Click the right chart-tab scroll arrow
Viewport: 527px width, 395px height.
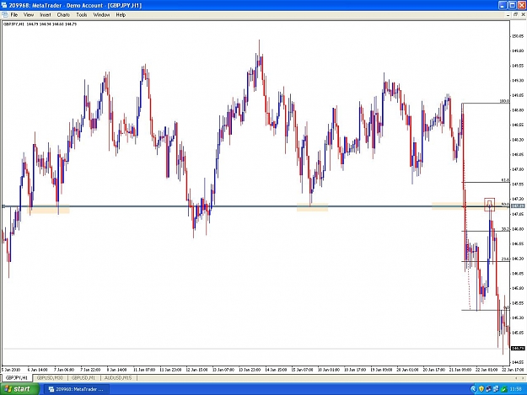(x=522, y=378)
